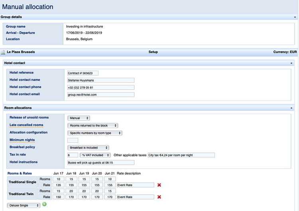Click Traditional Twin rooms field for Jun 21

coord(110,191)
